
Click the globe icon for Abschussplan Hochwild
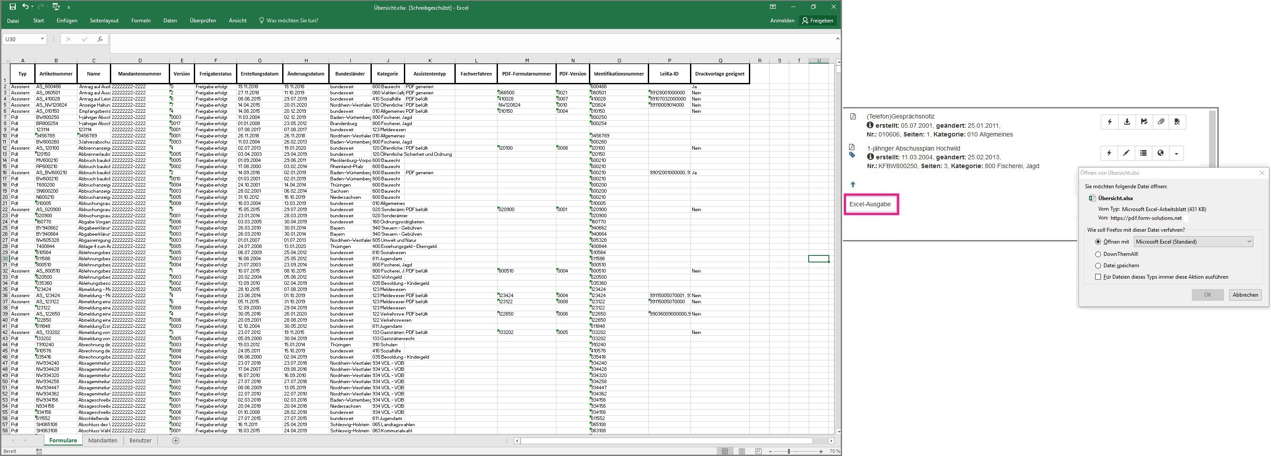[x=1161, y=153]
